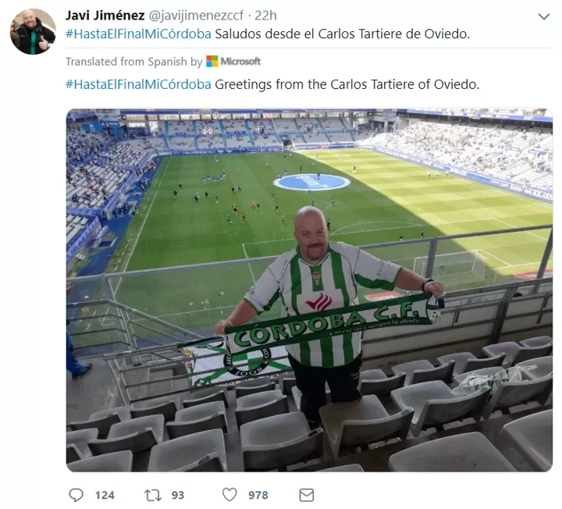Click the Microsoft translator logo
This screenshot has height=509, width=562.
point(233,62)
